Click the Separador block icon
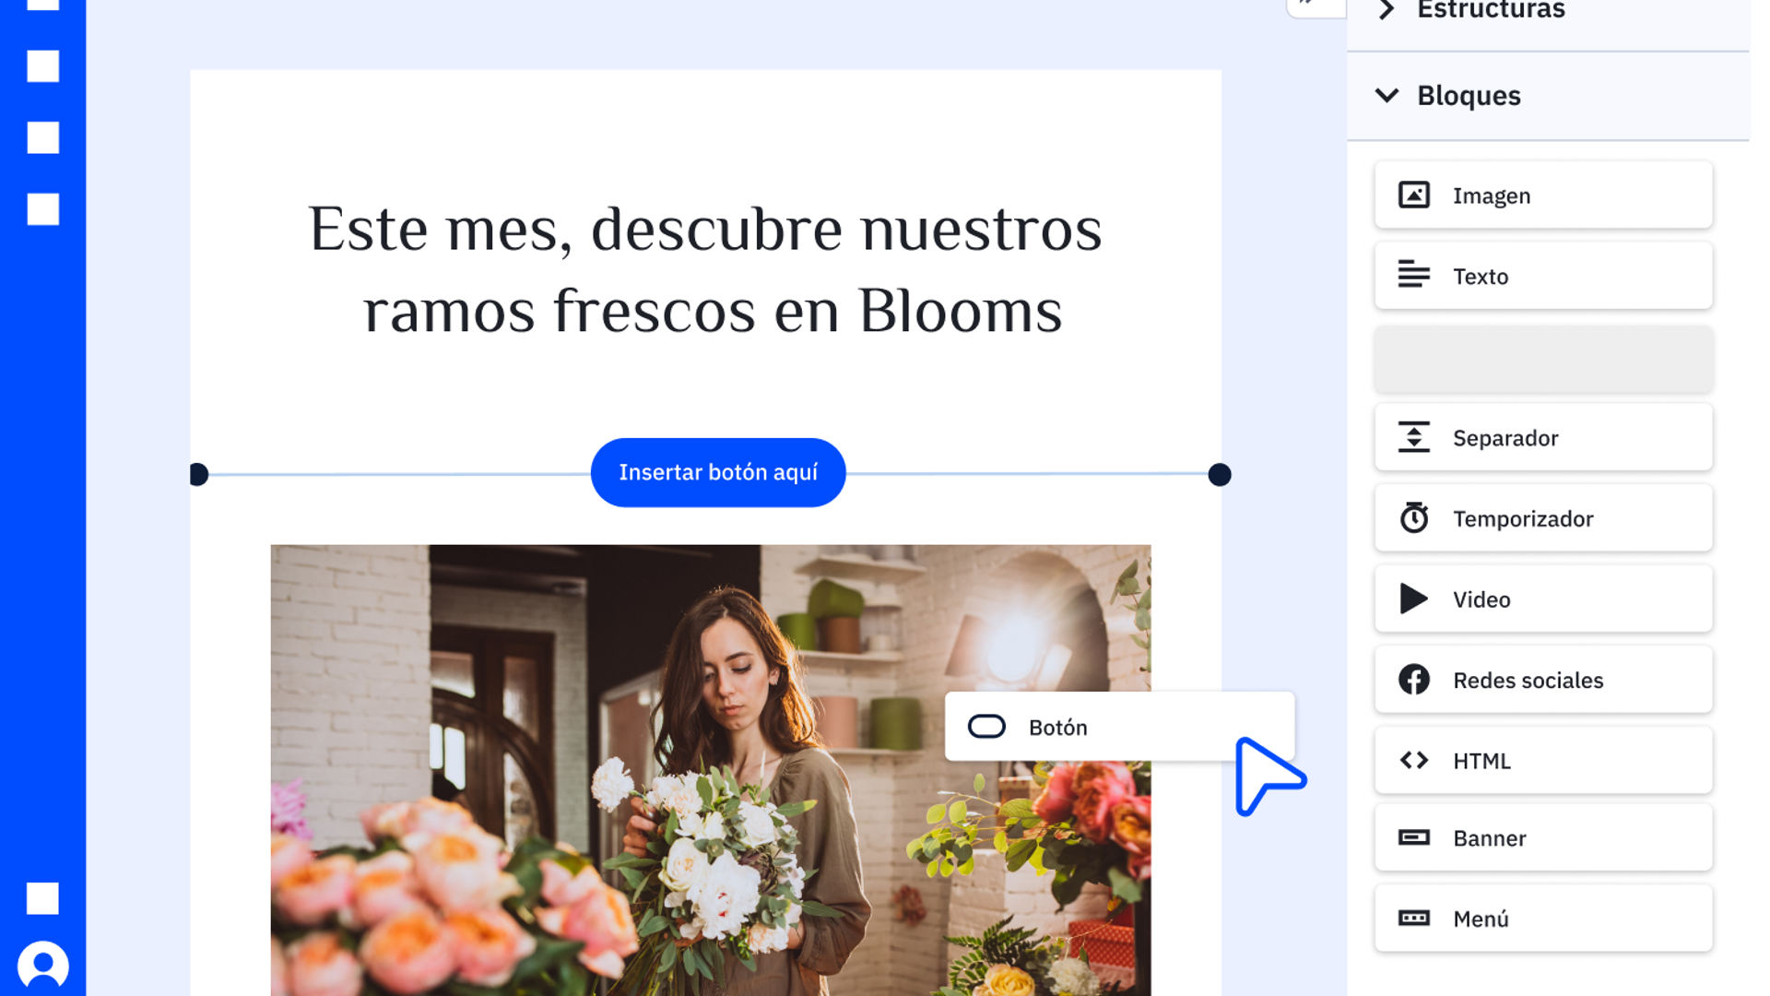The image size is (1770, 996). (x=1413, y=437)
